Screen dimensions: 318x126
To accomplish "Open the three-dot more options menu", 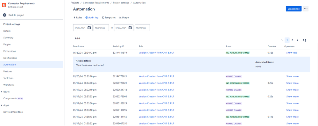I will pos(306,9).
